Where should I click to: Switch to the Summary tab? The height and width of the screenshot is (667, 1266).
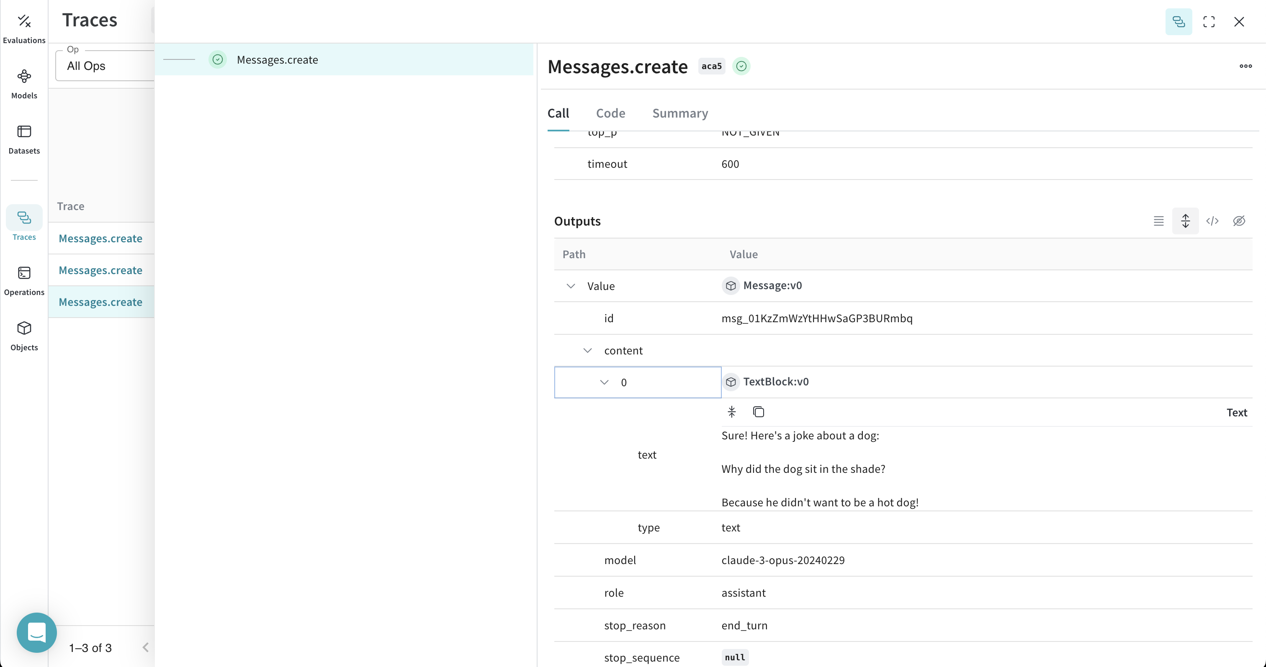[680, 113]
